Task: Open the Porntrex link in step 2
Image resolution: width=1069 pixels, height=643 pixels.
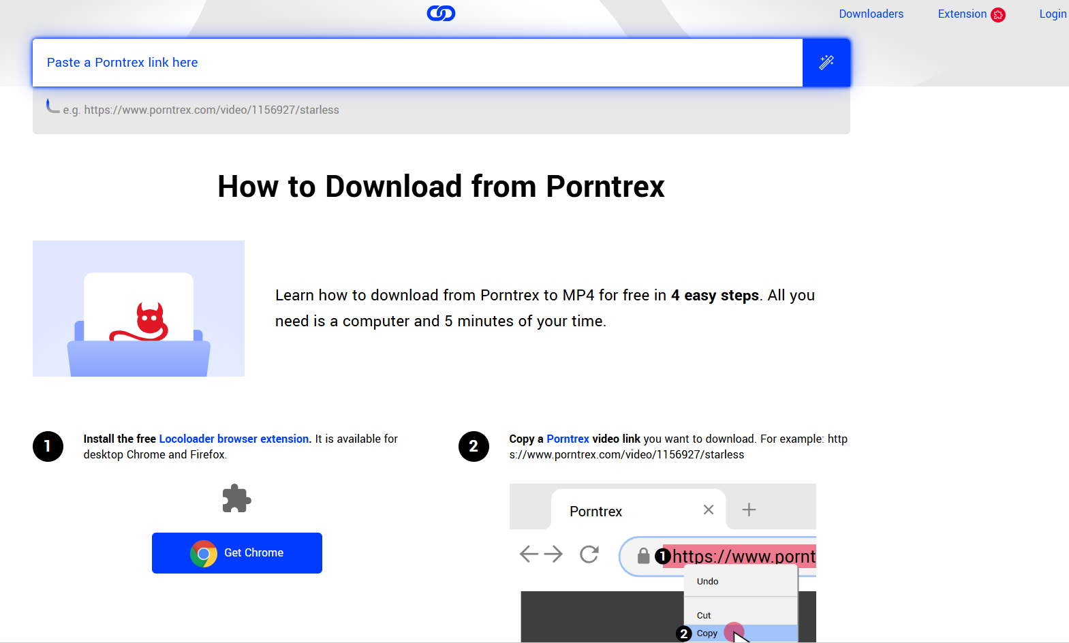Action: 568,439
